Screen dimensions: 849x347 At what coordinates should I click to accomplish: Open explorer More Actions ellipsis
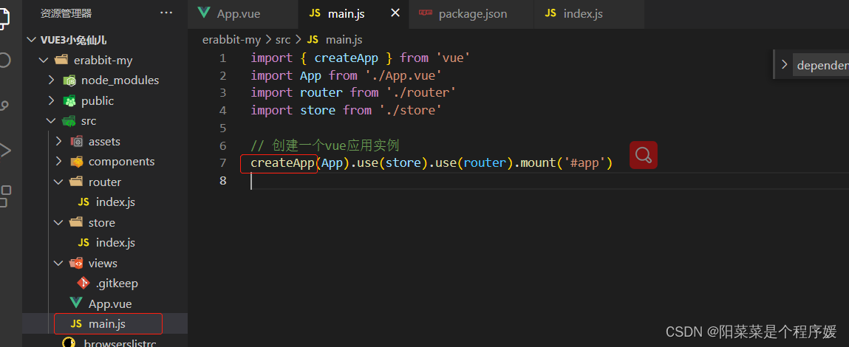coord(166,13)
